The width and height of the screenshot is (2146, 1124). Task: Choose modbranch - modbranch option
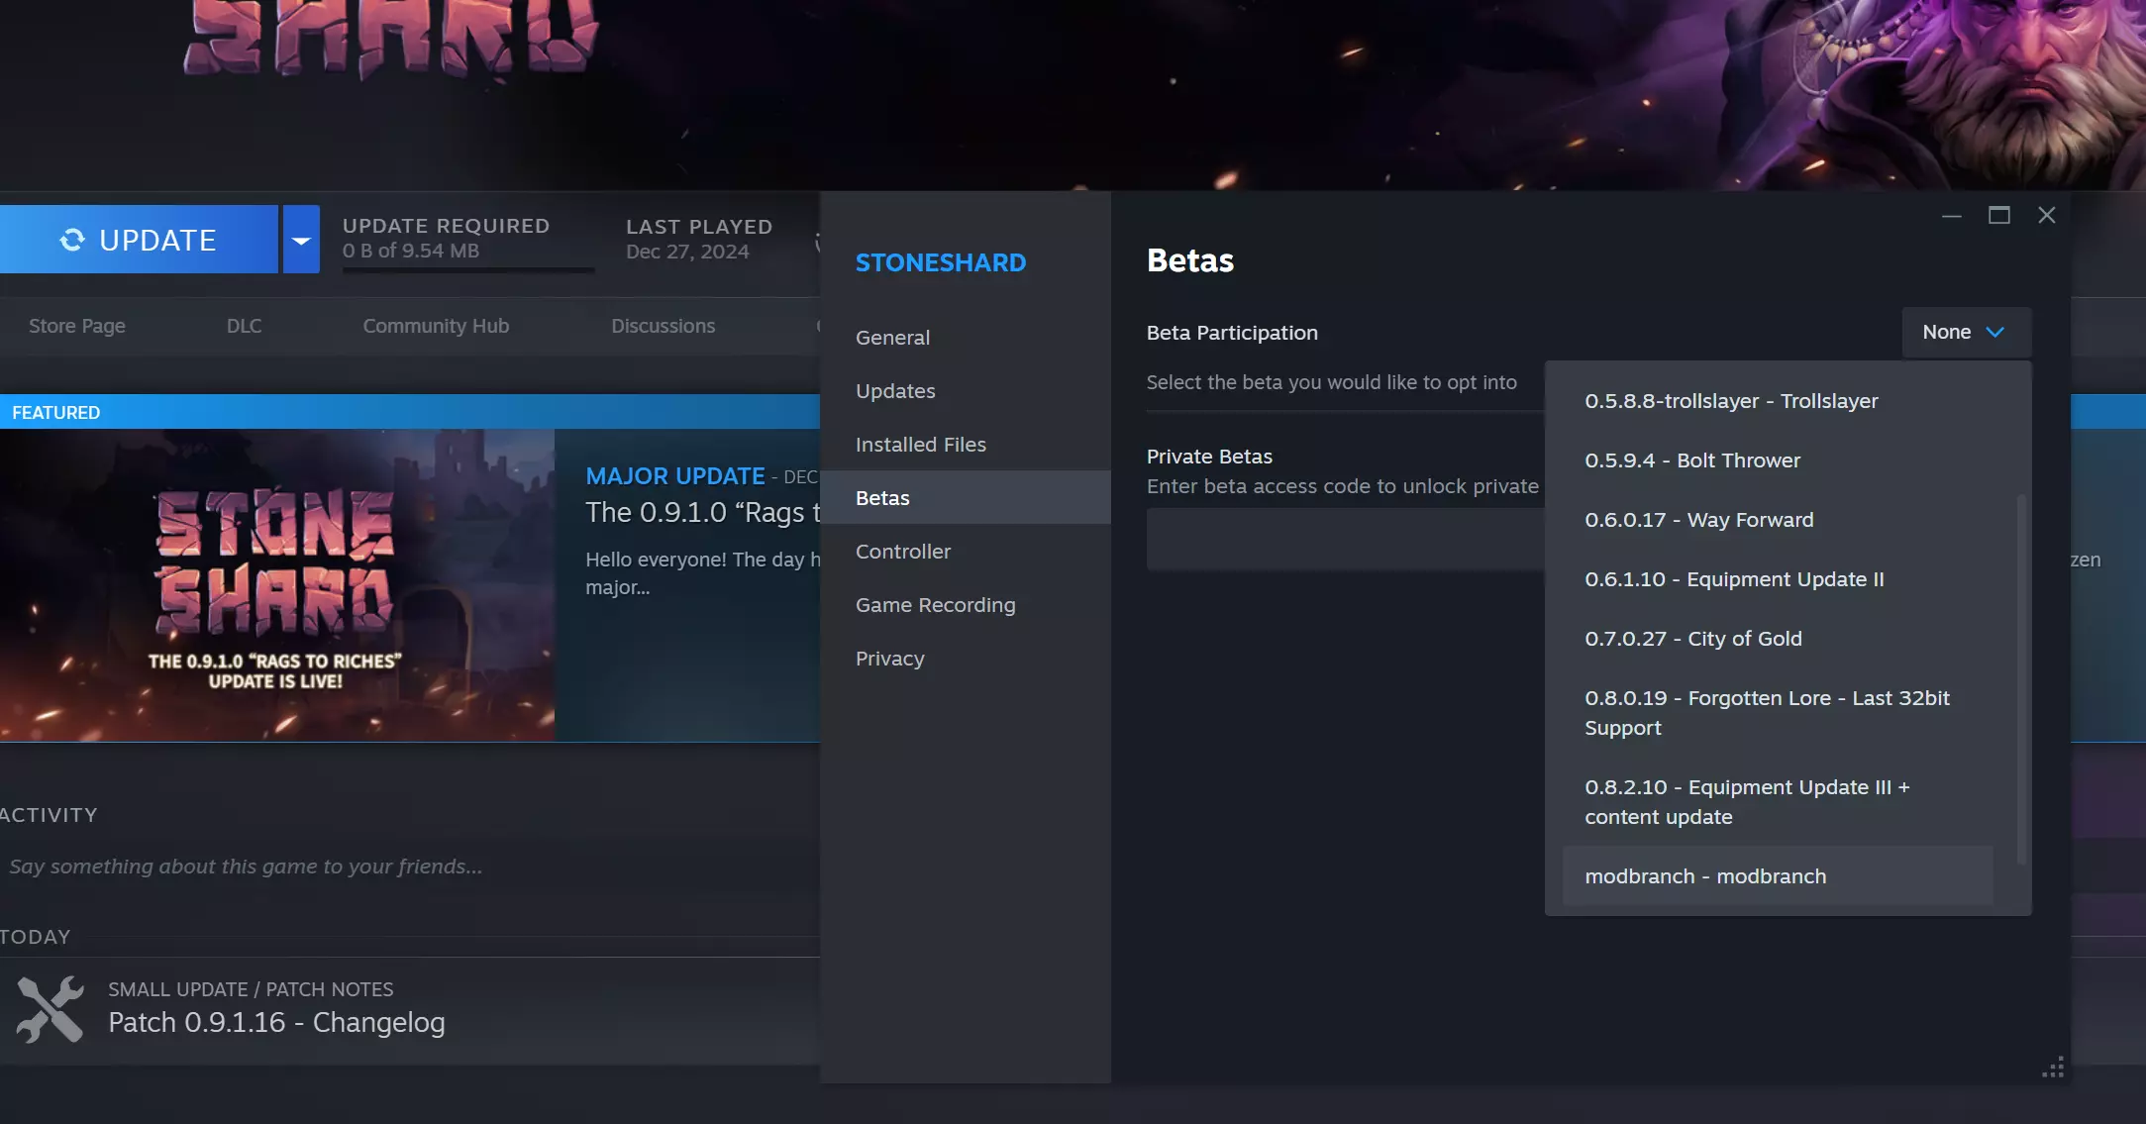pyautogui.click(x=1704, y=876)
